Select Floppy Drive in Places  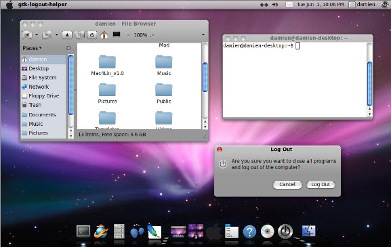[x=43, y=96]
